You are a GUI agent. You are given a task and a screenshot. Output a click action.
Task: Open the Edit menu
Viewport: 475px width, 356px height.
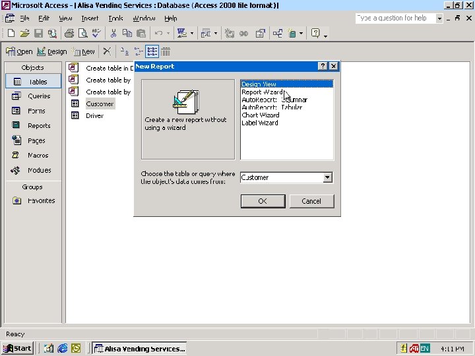click(x=44, y=18)
